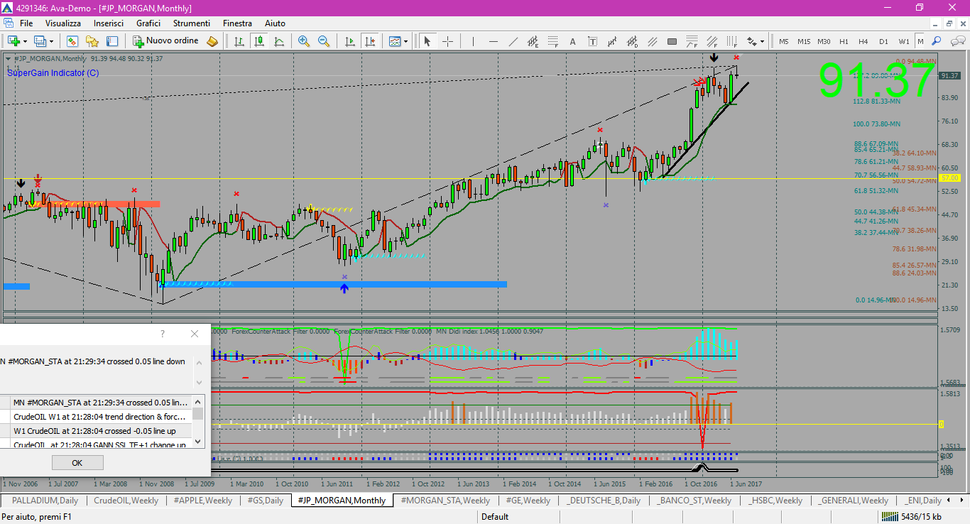The image size is (970, 524).
Task: Open the new chart toolbar icon
Action: coord(13,41)
